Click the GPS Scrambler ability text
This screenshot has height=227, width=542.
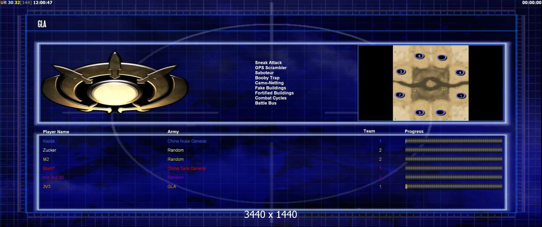271,68
